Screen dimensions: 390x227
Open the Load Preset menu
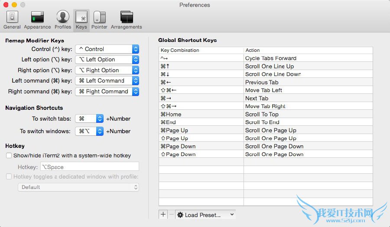tap(205, 214)
